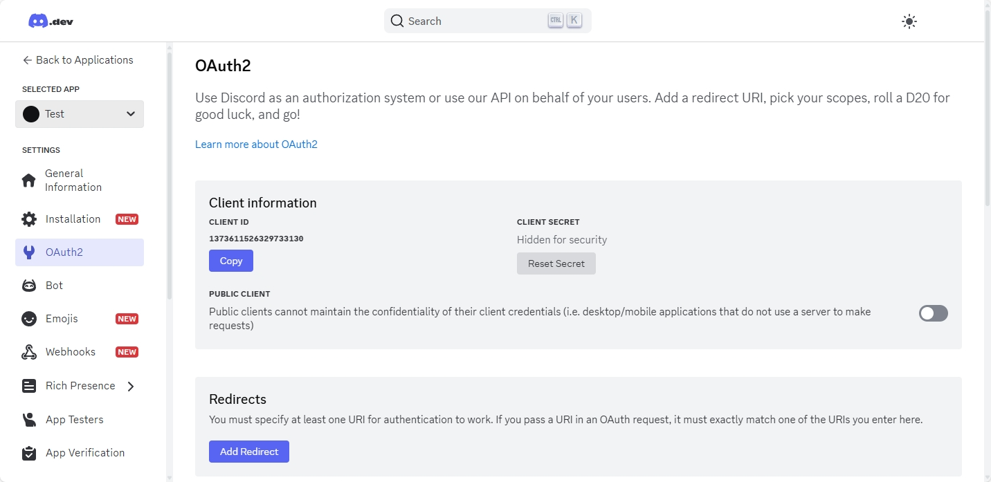This screenshot has width=991, height=482.
Task: Click the Client information heading
Action: 263,203
